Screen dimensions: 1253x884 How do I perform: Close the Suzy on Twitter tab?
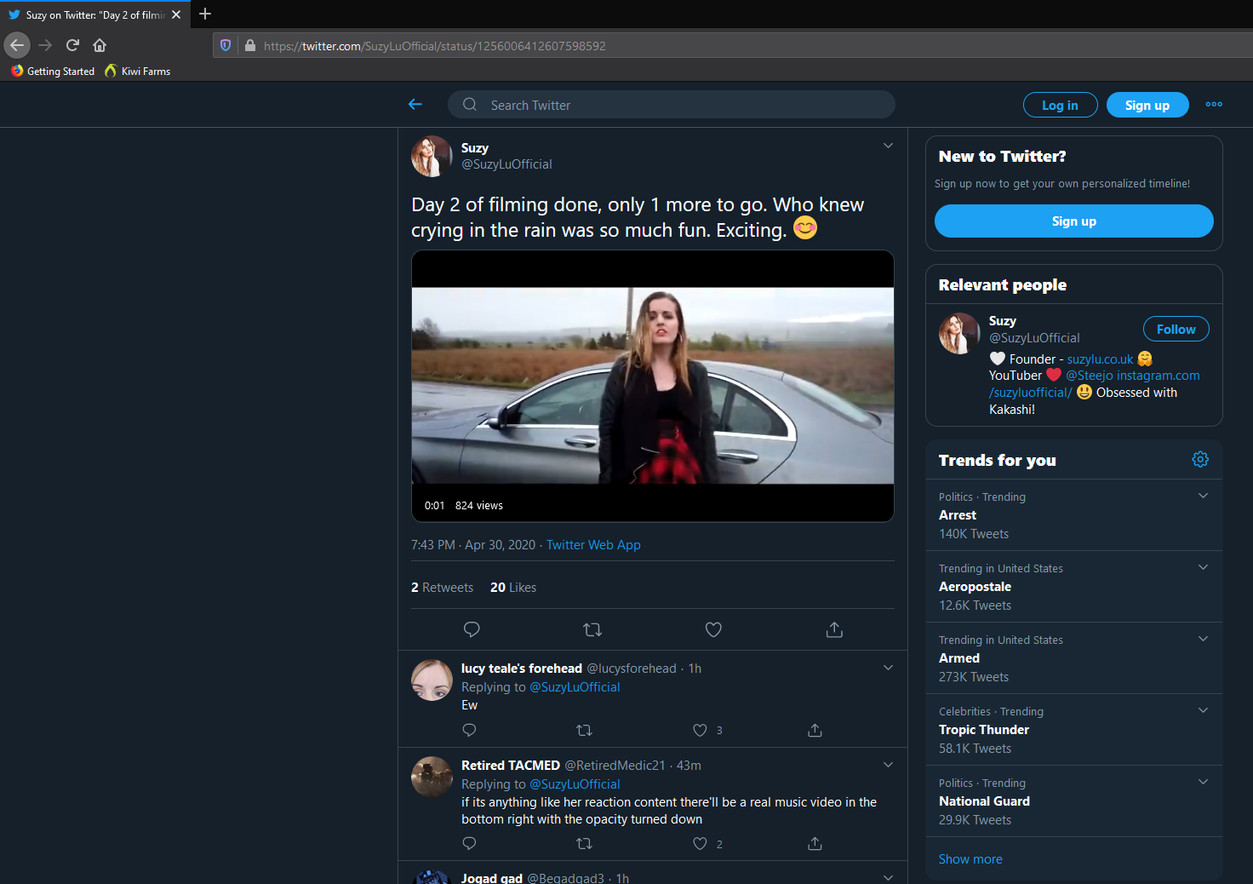pyautogui.click(x=176, y=14)
